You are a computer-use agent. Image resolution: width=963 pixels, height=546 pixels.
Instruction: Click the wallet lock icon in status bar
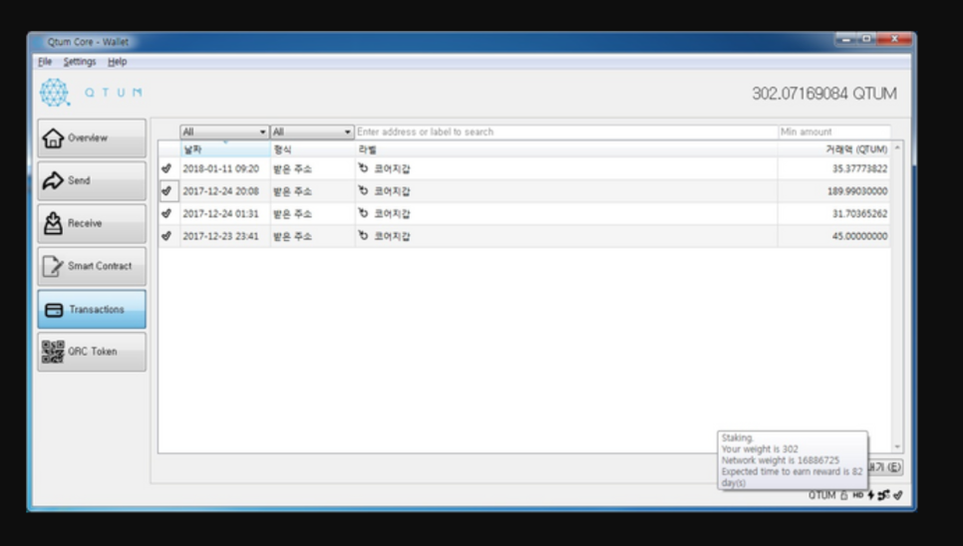click(x=844, y=495)
